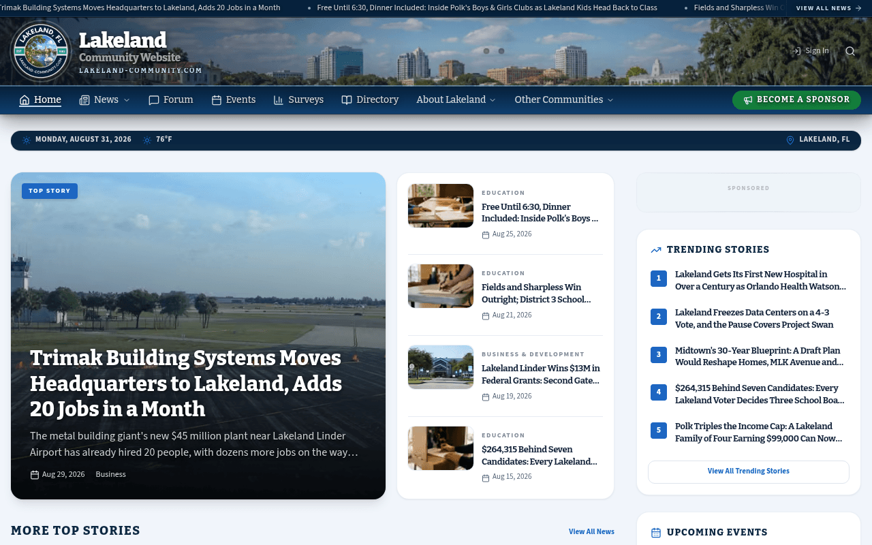Click the location pin icon beside Lakeland, FL

click(x=790, y=140)
